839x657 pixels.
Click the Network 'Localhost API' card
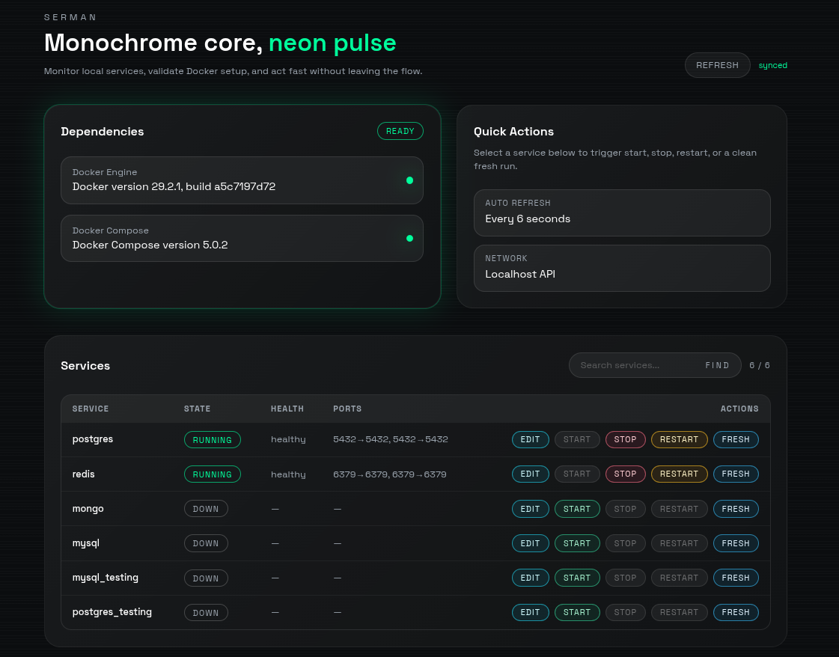tap(622, 268)
